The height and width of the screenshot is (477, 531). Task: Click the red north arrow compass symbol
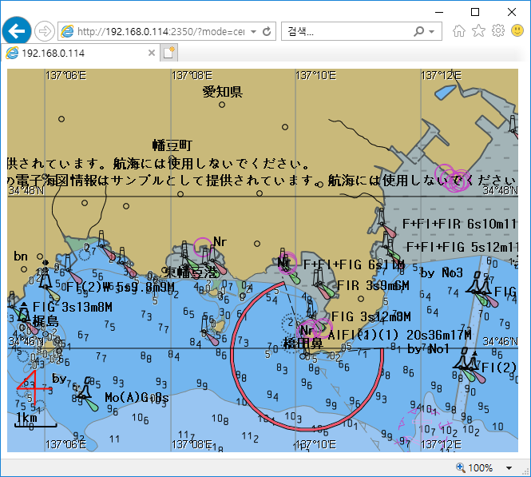click(x=32, y=386)
